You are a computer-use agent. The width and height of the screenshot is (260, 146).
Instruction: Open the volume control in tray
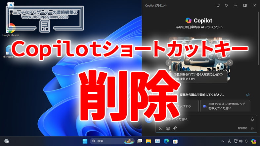click(240, 141)
